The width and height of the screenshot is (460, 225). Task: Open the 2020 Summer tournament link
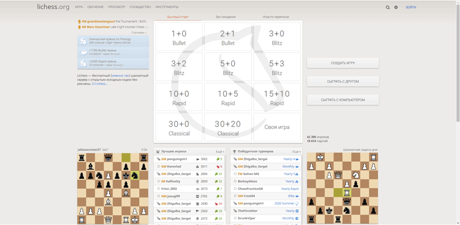click(x=284, y=203)
